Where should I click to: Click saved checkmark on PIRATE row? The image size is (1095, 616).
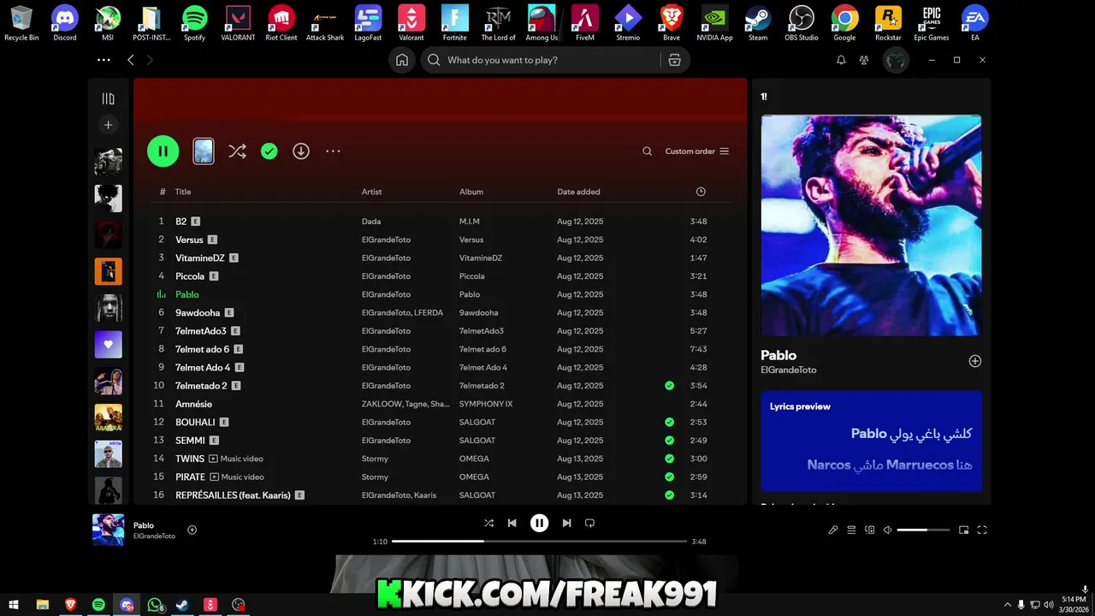tap(669, 477)
